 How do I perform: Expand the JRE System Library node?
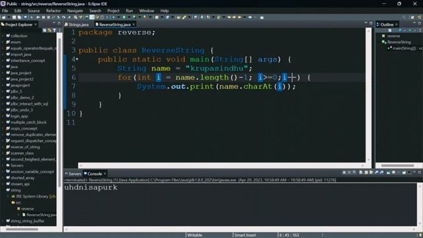point(8,196)
